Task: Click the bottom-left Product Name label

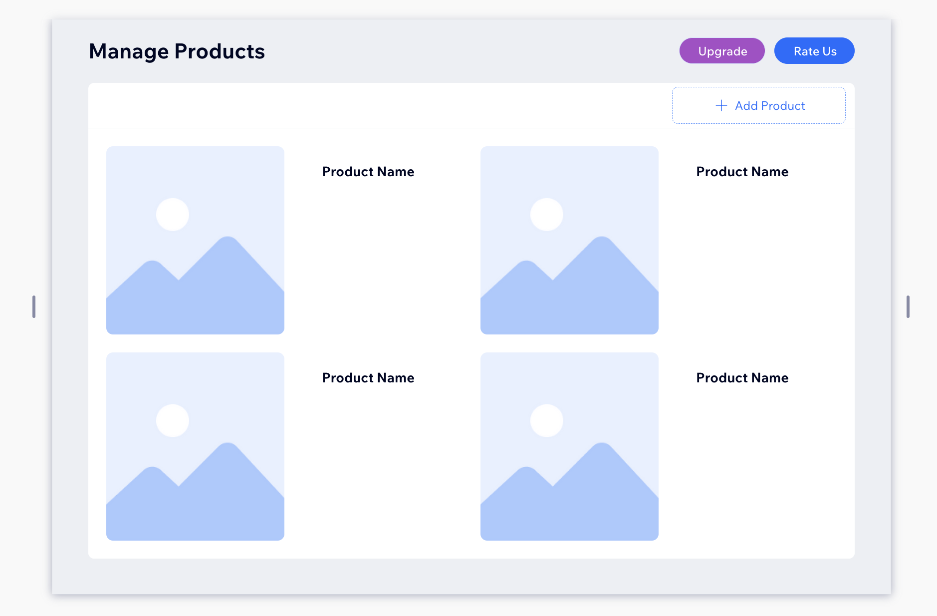Action: tap(368, 378)
